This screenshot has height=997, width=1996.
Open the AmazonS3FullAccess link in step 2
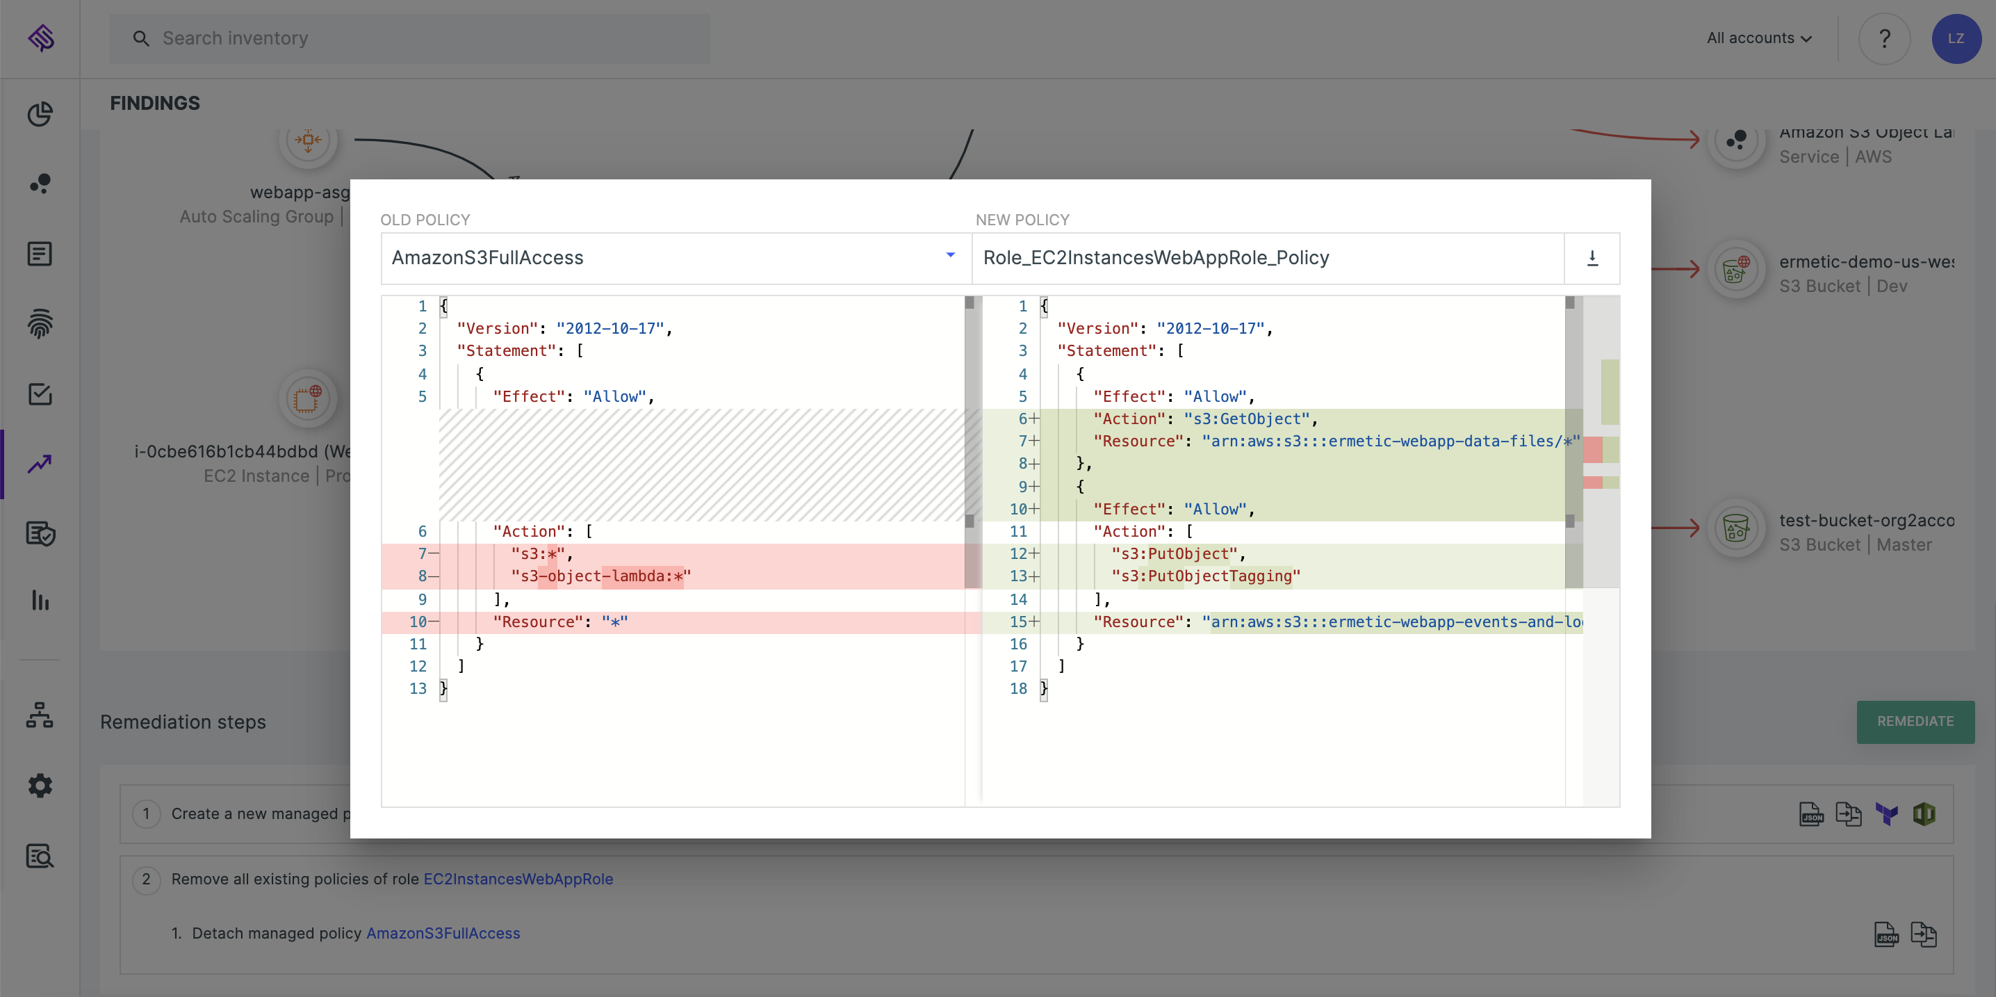[x=443, y=934]
